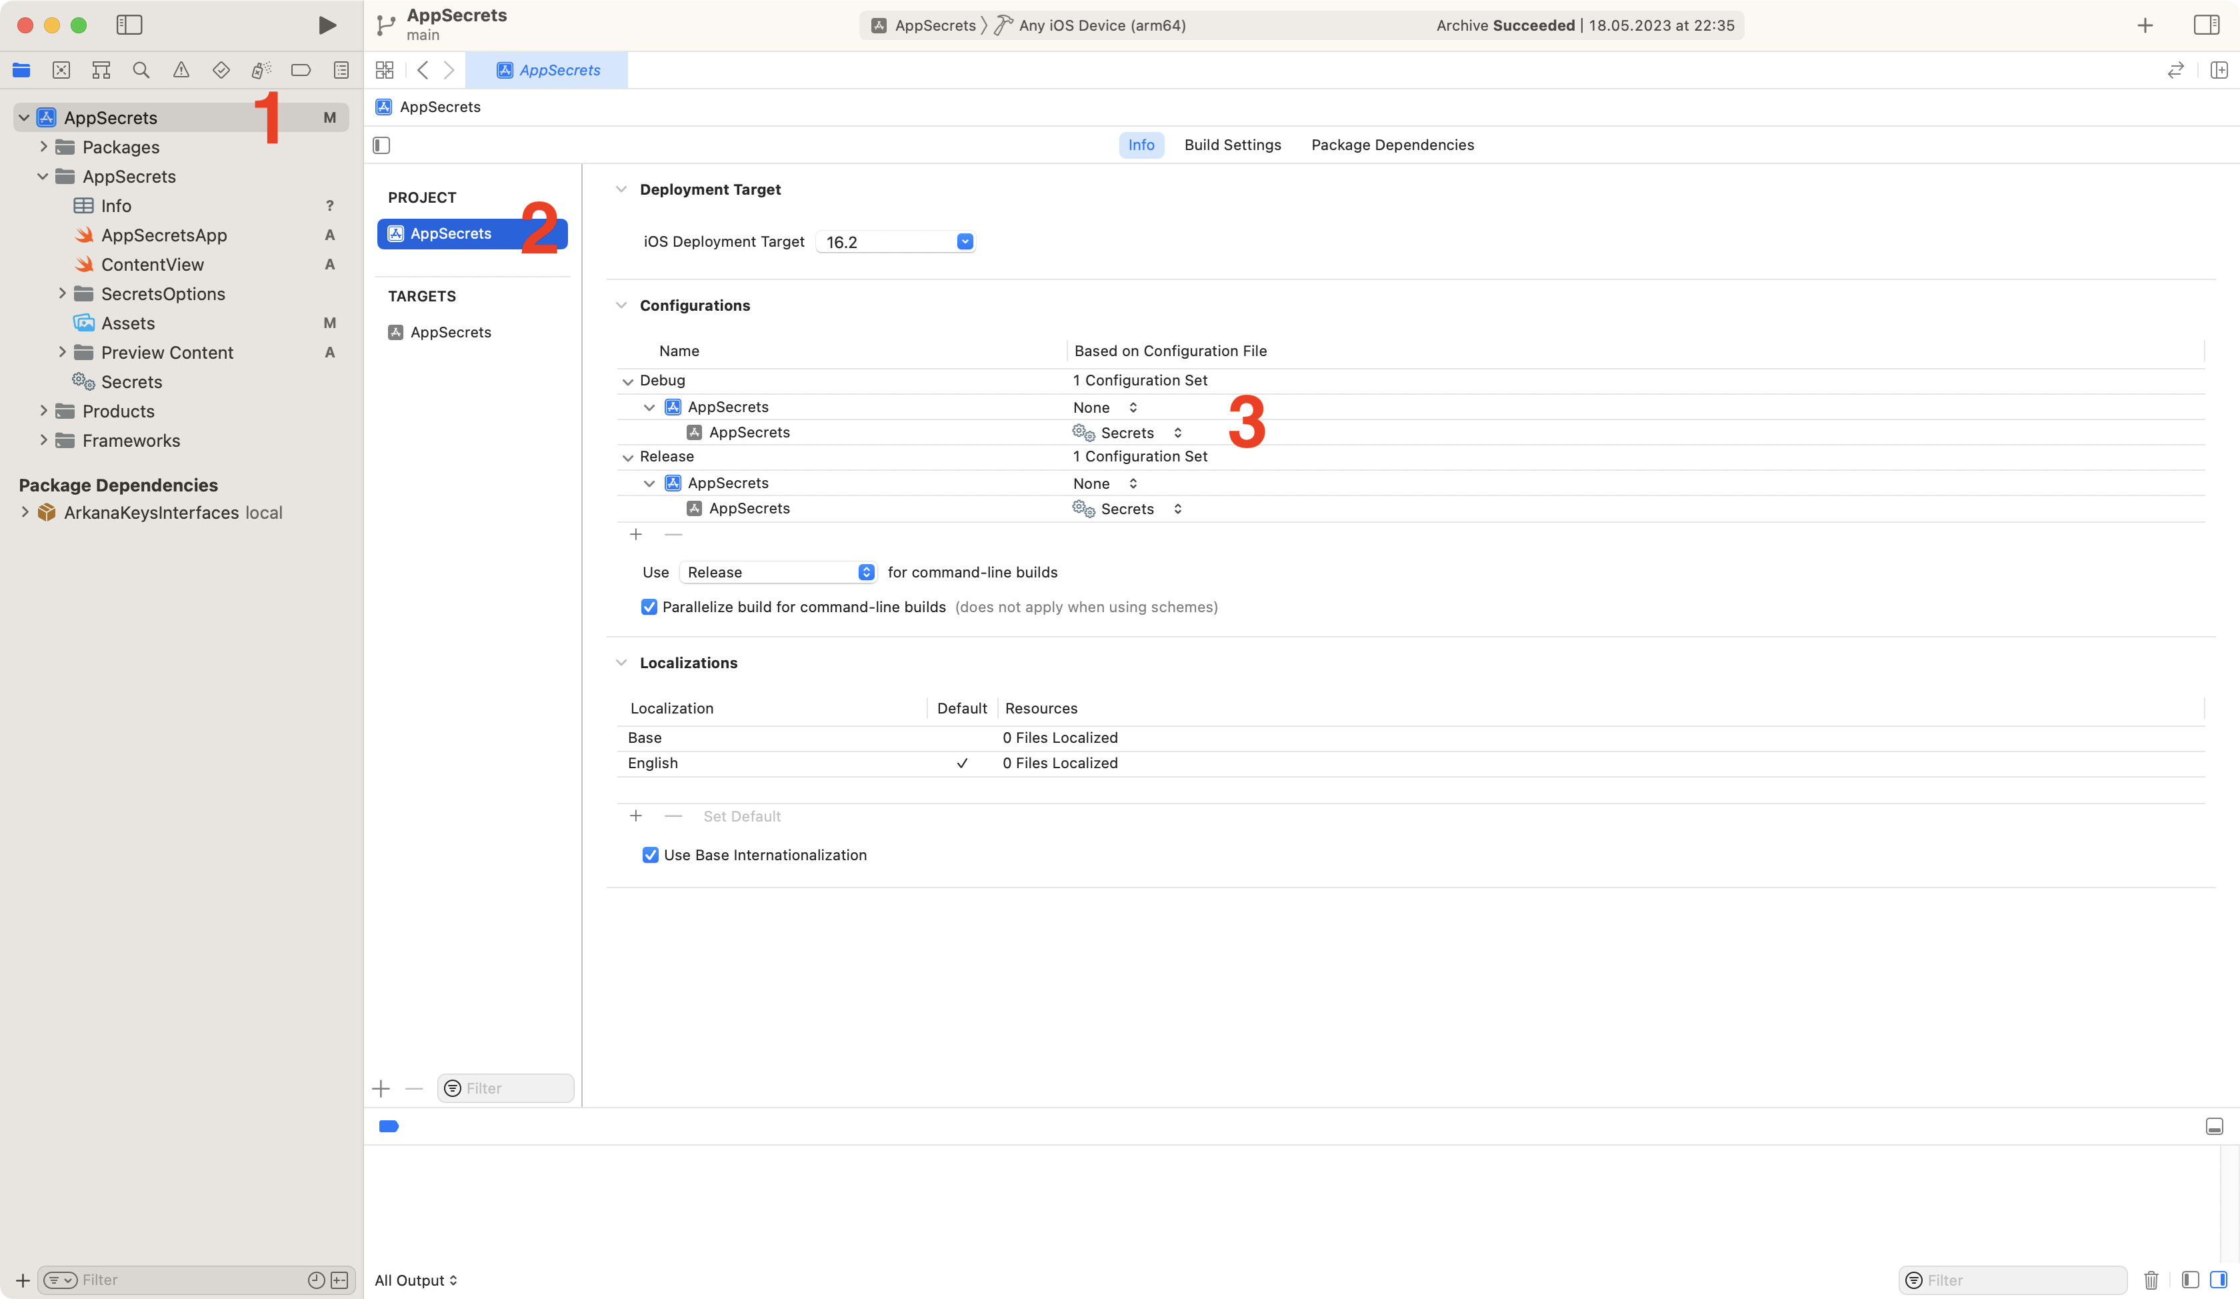
Task: Open the Report navigator icon
Action: tap(341, 69)
